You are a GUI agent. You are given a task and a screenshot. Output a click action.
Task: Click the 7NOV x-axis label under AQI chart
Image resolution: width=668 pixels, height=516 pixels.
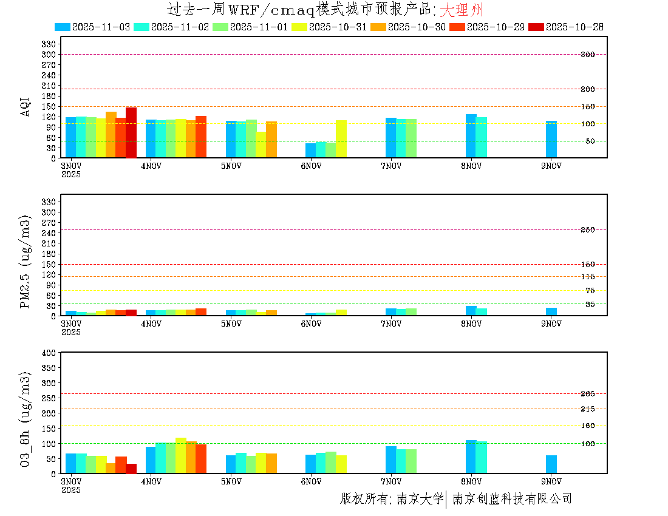pyautogui.click(x=391, y=166)
